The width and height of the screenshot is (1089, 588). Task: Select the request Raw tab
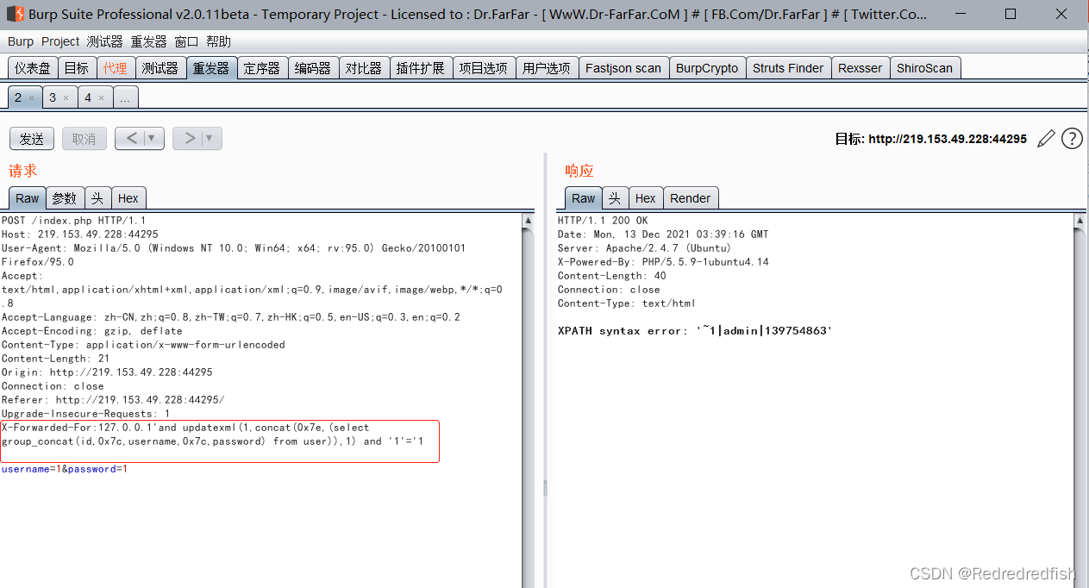point(28,198)
